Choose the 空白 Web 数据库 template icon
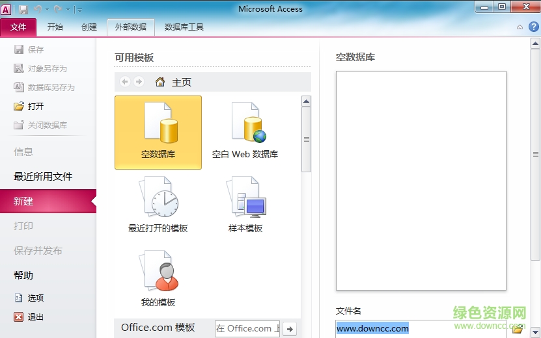Viewport: 541px width, 338px height. (245, 132)
